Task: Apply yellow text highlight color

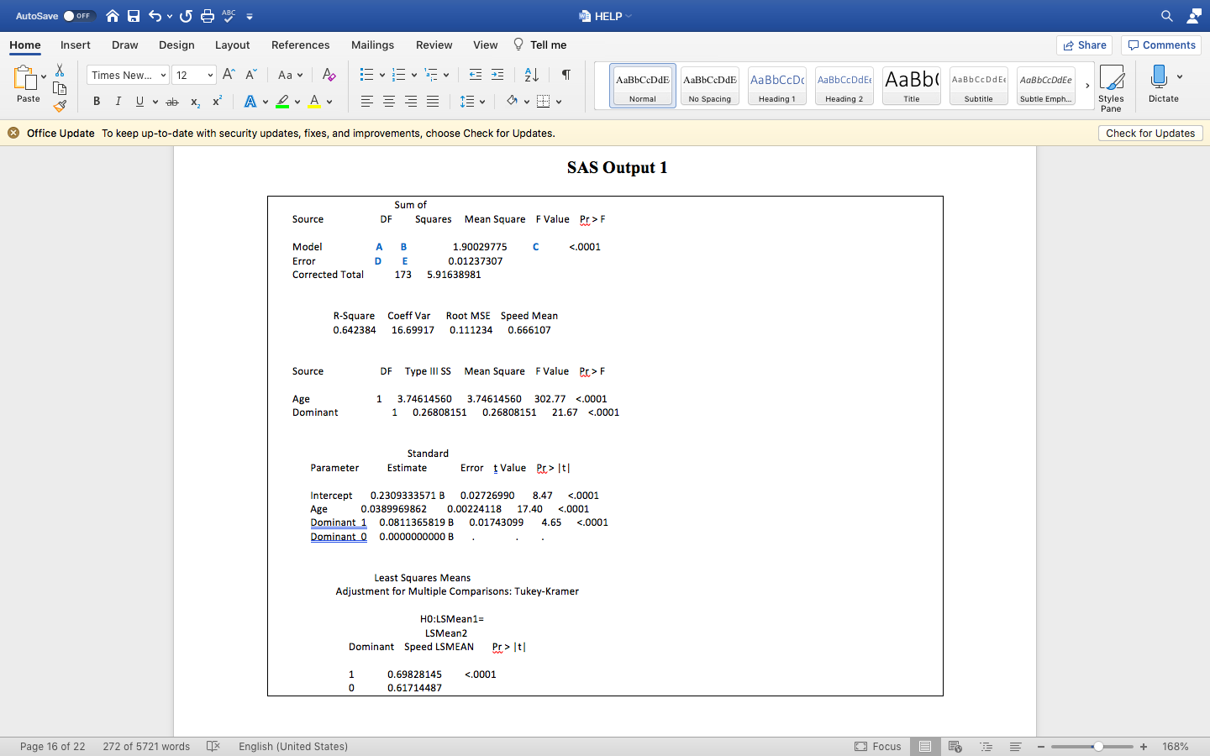Action: pos(282,102)
